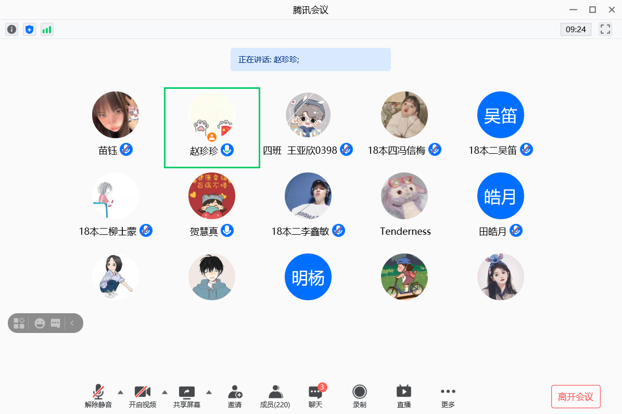
Task: Select the Tenderness participant avatar
Action: [x=404, y=196]
